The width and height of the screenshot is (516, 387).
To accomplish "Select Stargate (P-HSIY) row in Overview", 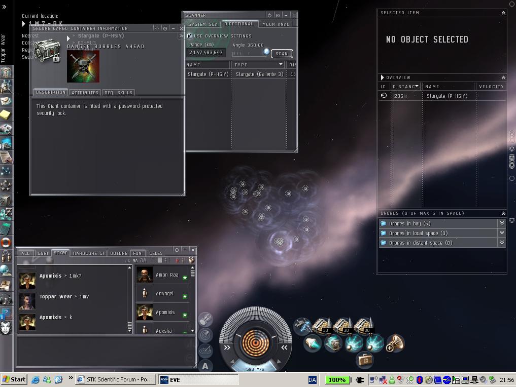I will click(442, 96).
